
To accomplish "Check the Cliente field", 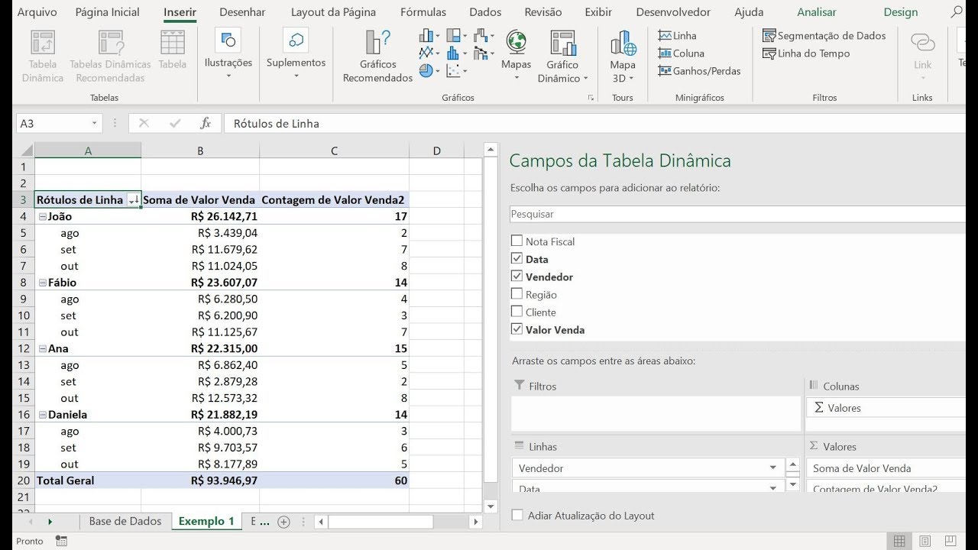I will pos(517,312).
